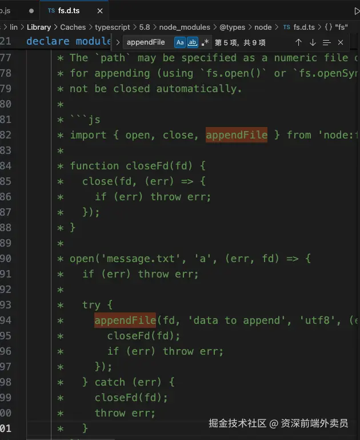Toggle Use Regular Expression in find

[205, 42]
